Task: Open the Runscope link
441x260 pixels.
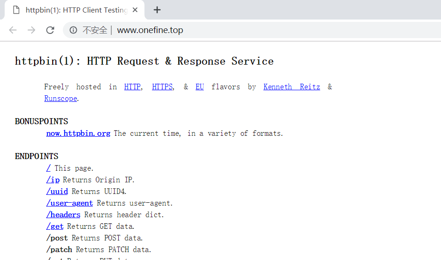Action: click(61, 99)
